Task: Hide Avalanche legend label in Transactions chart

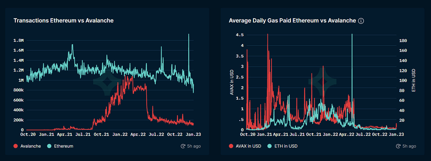Action: [x=31, y=146]
